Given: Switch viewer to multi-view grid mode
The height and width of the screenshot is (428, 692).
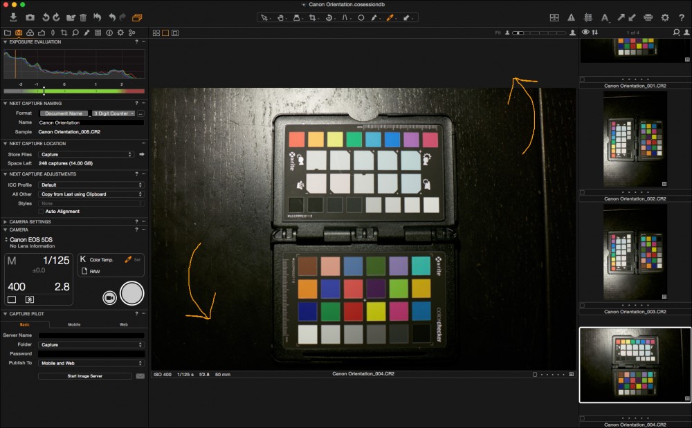Looking at the screenshot, I should click(x=156, y=32).
